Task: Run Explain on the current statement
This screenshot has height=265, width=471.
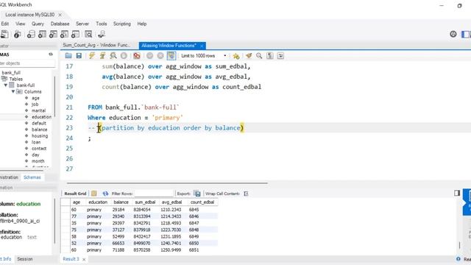Action: coord(113,56)
